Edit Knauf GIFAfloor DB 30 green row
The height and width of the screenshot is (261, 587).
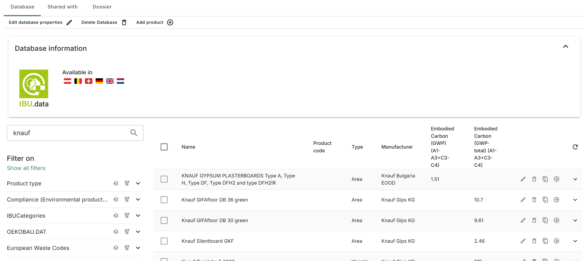[523, 221]
